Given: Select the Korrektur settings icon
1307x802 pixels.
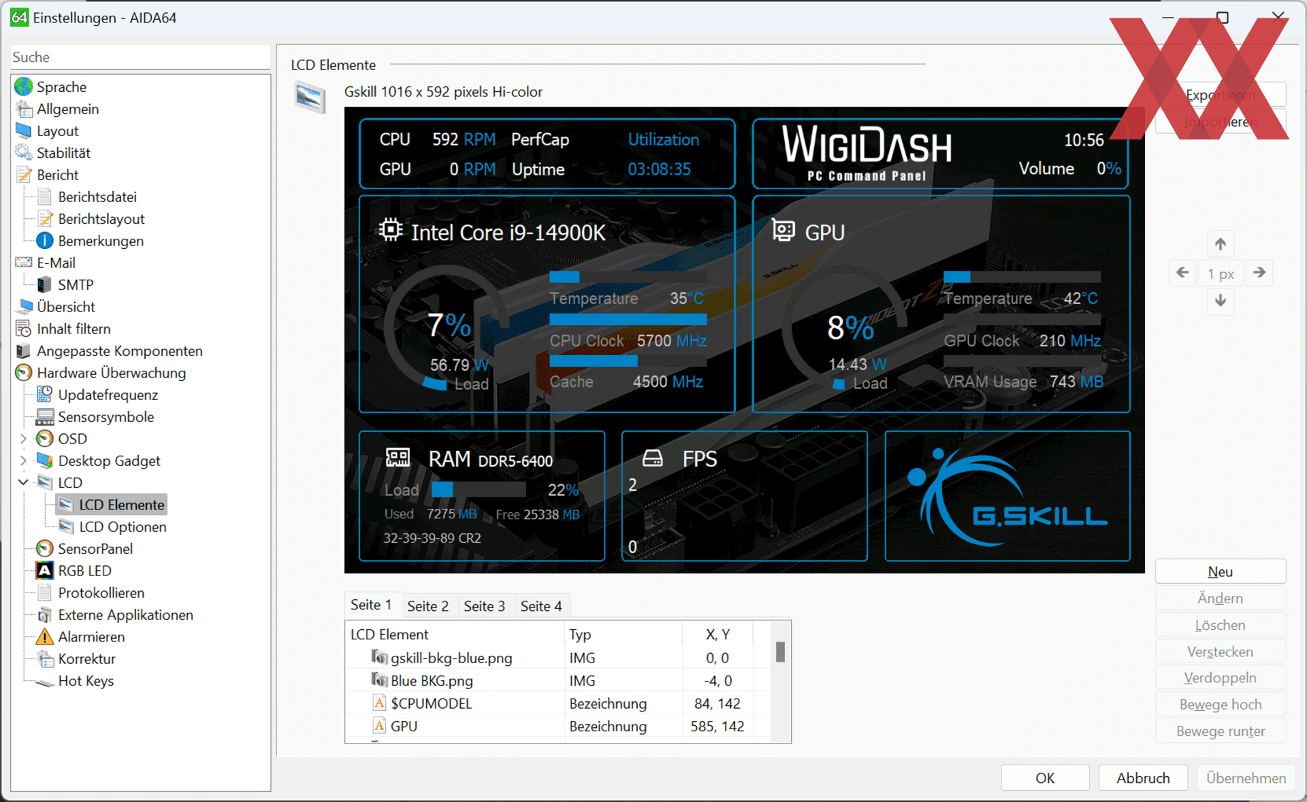Looking at the screenshot, I should [45, 658].
